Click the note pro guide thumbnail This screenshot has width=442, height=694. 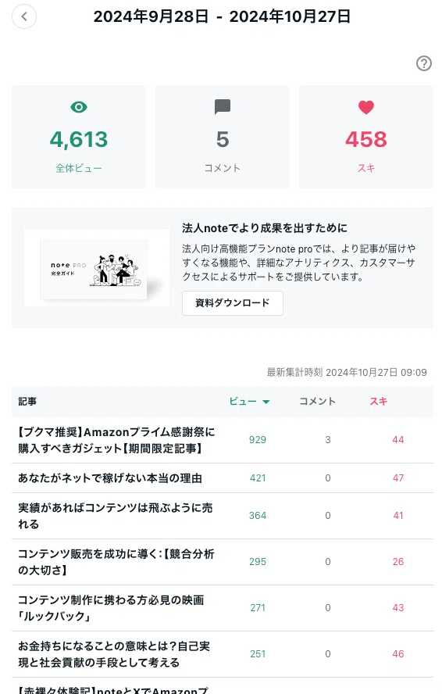coord(97,268)
